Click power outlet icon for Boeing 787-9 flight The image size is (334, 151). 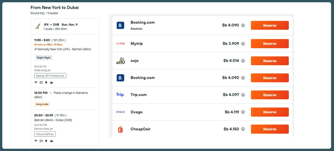pos(46,83)
